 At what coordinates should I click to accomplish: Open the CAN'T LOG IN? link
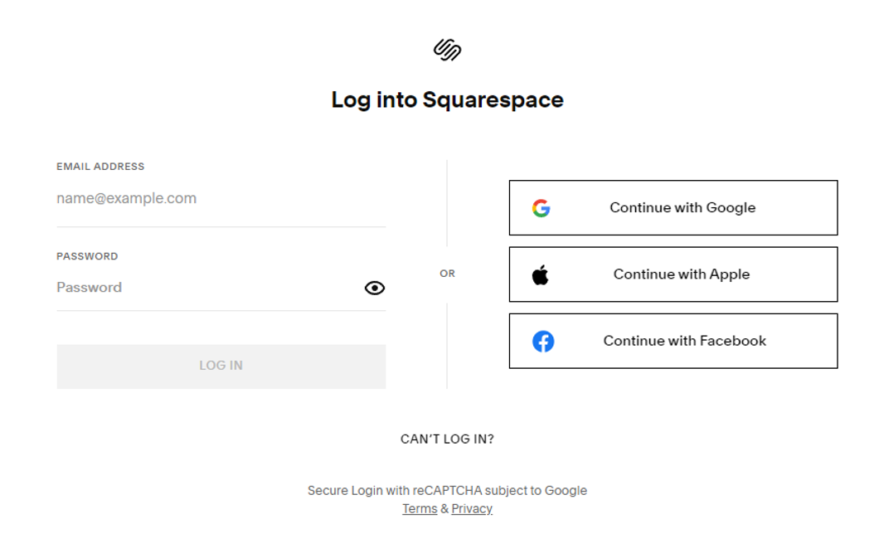click(447, 439)
